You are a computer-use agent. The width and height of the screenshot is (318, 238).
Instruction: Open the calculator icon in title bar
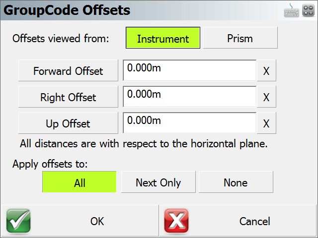pos(308,10)
